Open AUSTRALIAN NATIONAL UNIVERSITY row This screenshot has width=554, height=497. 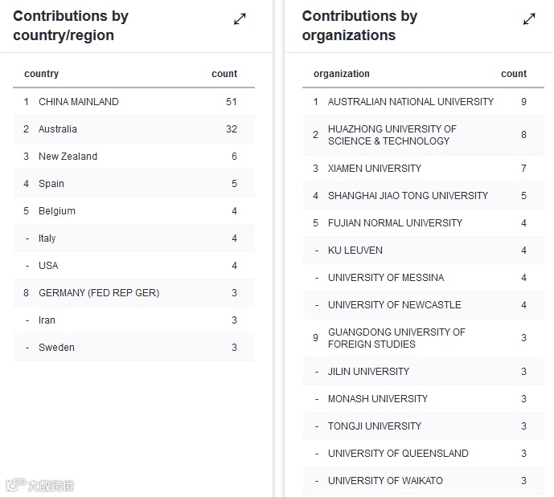point(411,102)
